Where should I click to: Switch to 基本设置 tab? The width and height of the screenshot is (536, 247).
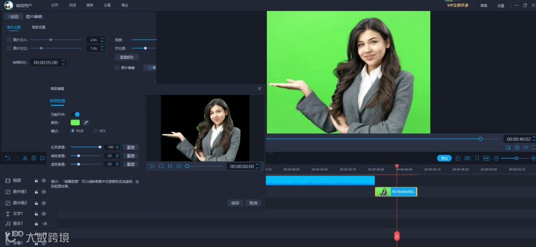pyautogui.click(x=14, y=27)
